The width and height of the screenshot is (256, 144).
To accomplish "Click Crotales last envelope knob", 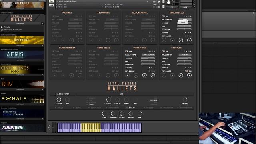I will tap(189, 75).
